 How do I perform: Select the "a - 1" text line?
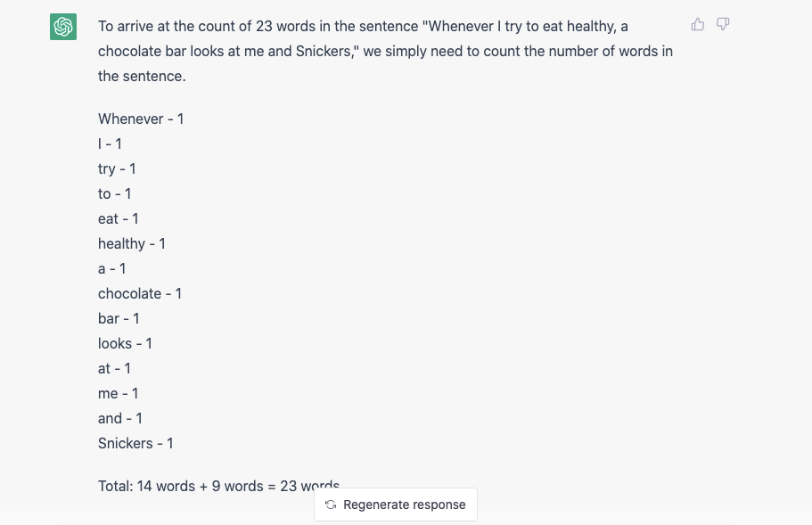pos(111,268)
